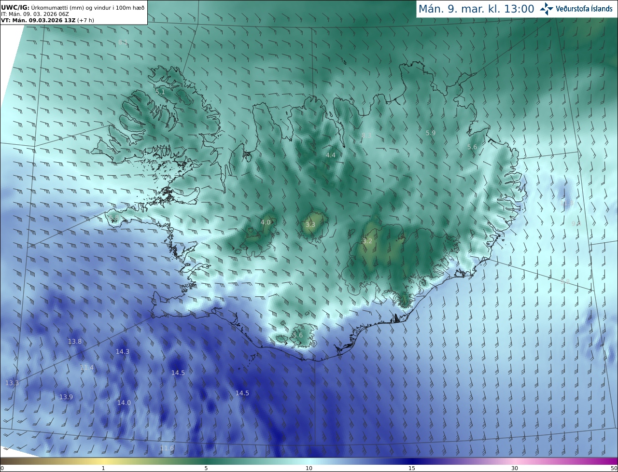
Task: Click the 5.1 value over the Westfjords
Action: (160, 92)
